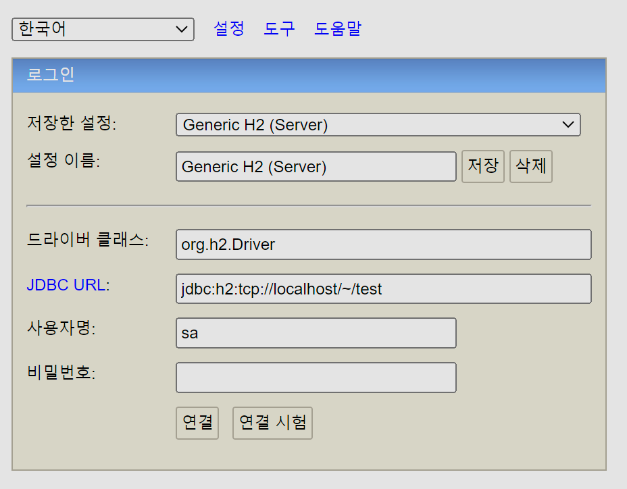Focus the JDBC URL input field
Screen dimensions: 627x489
[384, 288]
